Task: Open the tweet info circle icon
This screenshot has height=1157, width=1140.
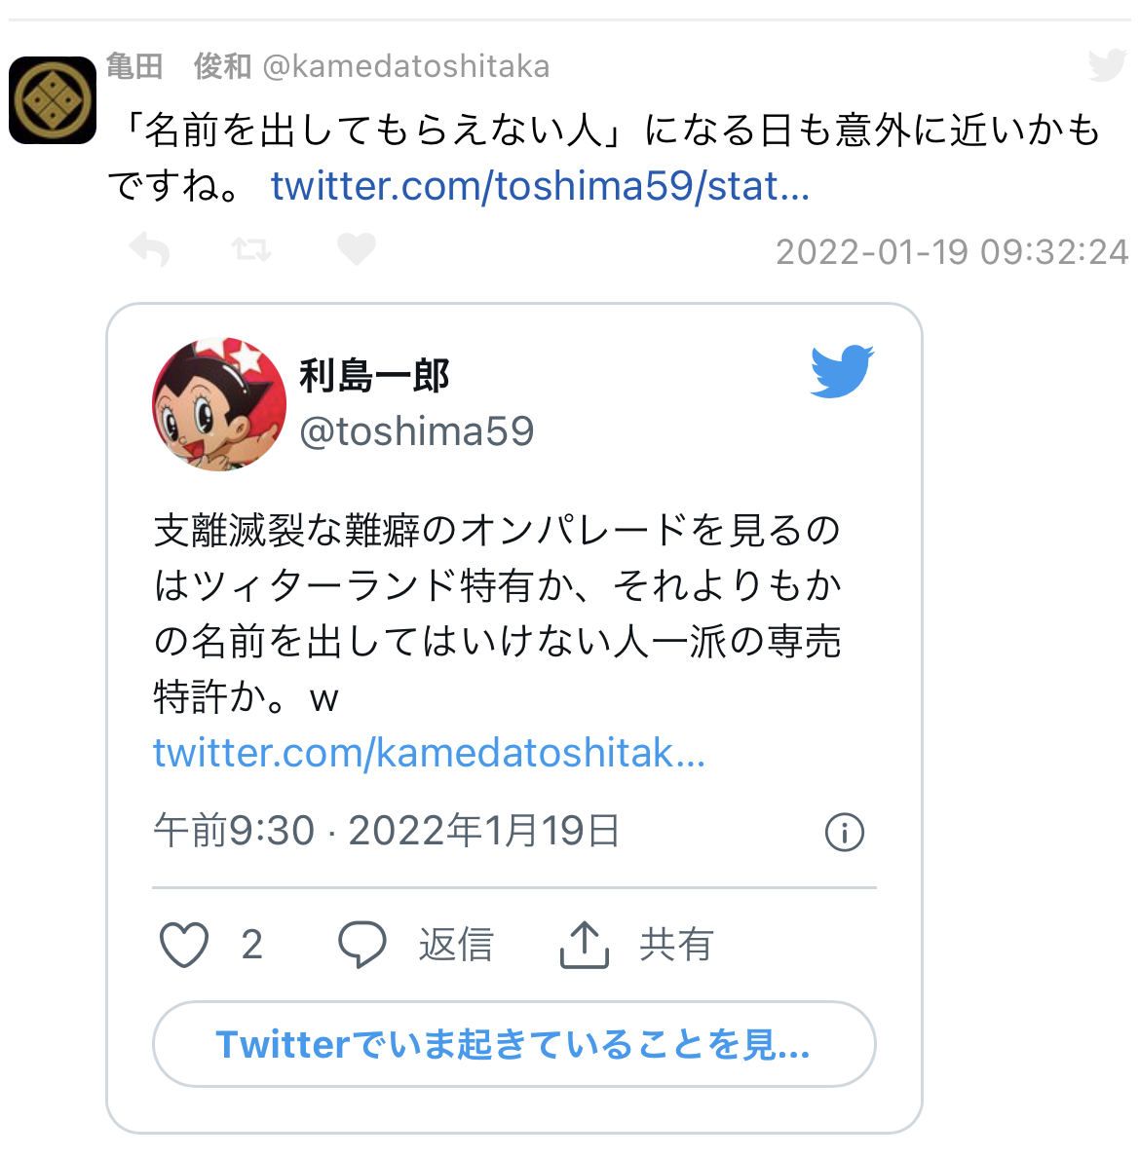Action: [844, 833]
